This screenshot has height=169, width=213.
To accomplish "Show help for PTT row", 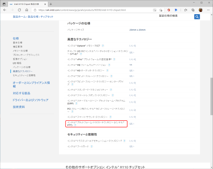I will pos(75,125).
